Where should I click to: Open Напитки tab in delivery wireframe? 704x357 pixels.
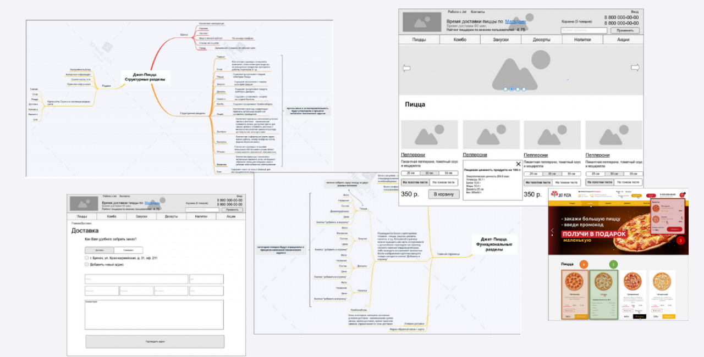click(x=201, y=216)
